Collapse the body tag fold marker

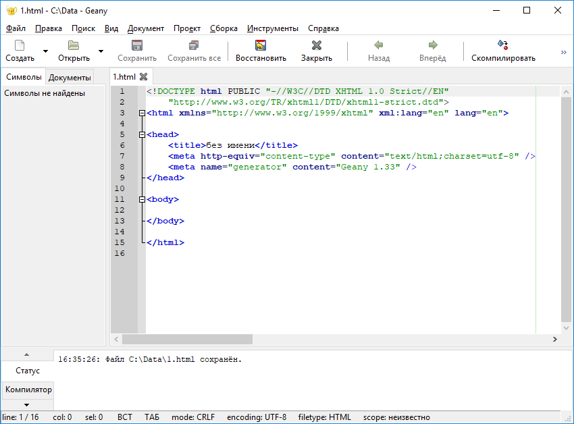(x=142, y=200)
